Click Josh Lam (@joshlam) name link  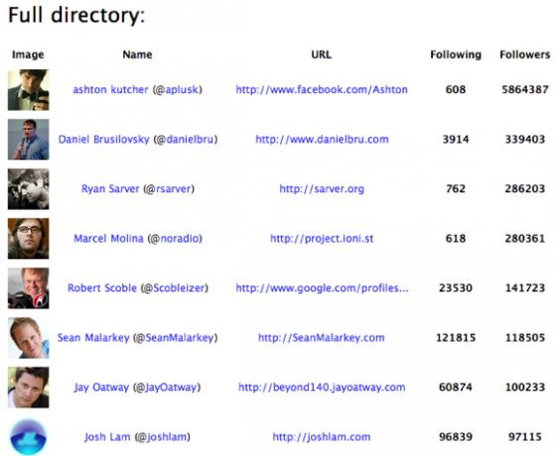(137, 437)
